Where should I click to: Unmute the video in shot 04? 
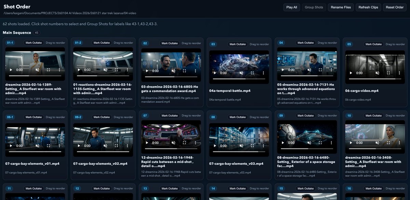click(x=309, y=70)
